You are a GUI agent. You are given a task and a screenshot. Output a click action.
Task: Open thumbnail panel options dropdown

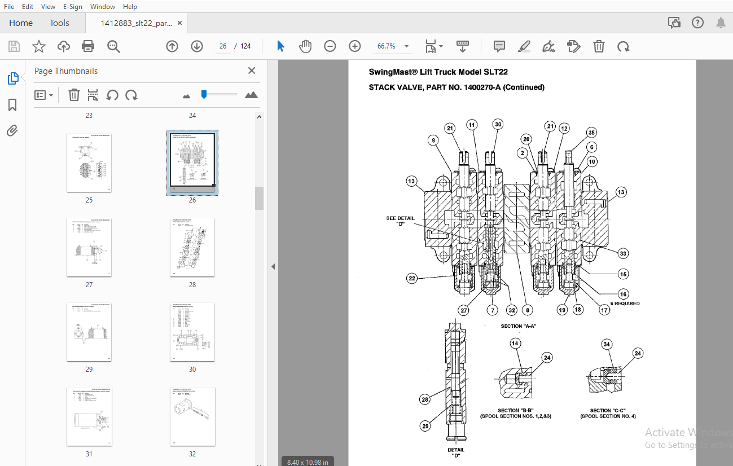coord(43,95)
